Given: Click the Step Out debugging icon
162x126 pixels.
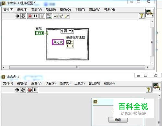Looking at the screenshot, I should (x=67, y=16).
